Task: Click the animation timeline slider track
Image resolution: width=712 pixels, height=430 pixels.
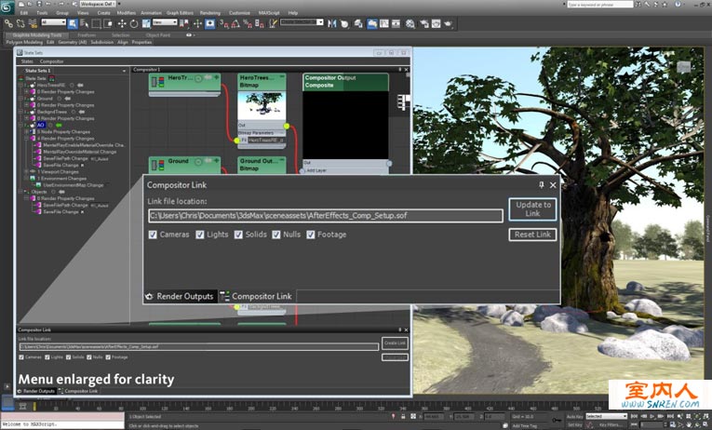Action: (x=279, y=406)
